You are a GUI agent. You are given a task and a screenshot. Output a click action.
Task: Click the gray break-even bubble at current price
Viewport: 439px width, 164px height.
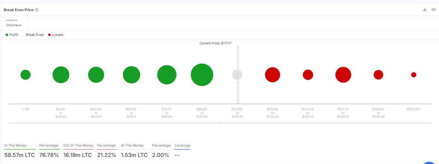[x=237, y=75]
